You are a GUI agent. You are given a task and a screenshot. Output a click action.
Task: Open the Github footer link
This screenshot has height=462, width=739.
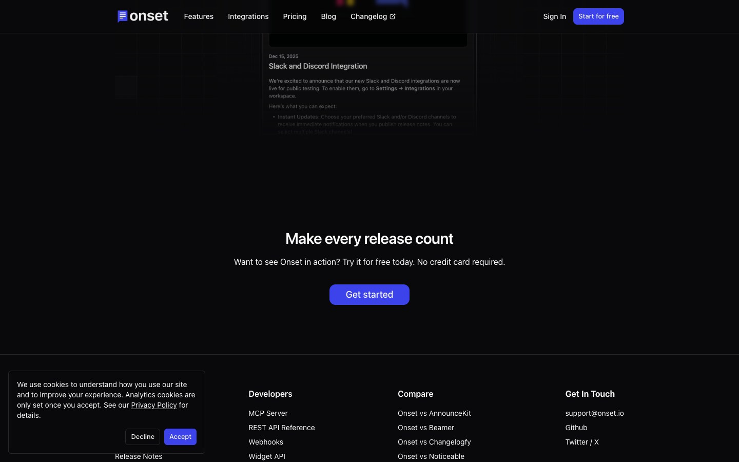pyautogui.click(x=576, y=428)
